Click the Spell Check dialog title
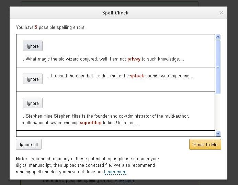Image resolution: width=238 pixels, height=185 pixels. point(115,13)
